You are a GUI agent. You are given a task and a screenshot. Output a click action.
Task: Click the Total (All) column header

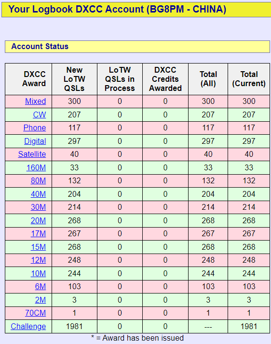[x=208, y=79]
